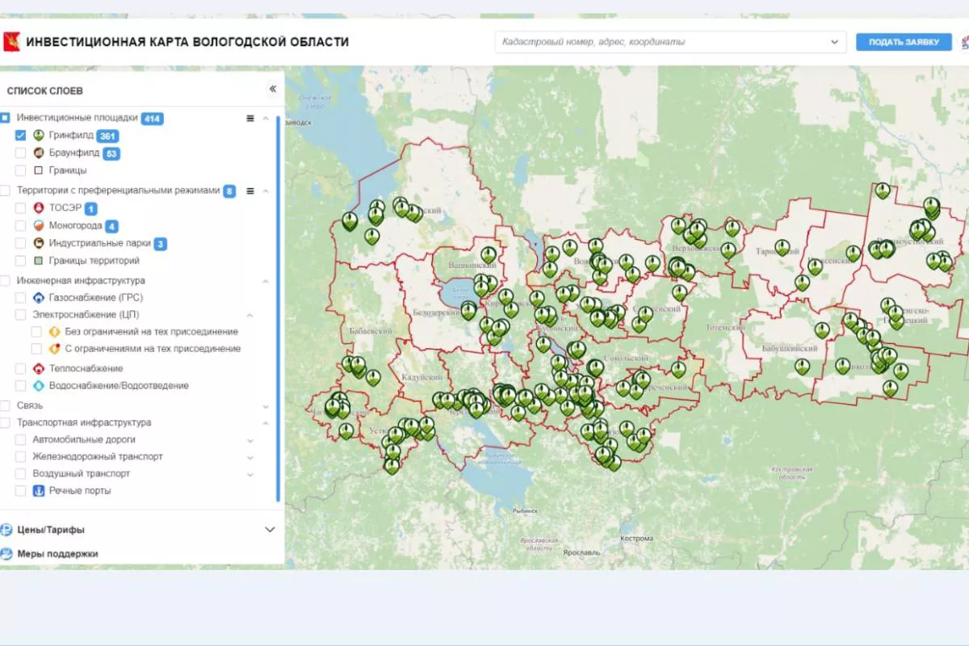Image resolution: width=969 pixels, height=646 pixels.
Task: Select the ТОСЭР icon
Action: (x=38, y=208)
